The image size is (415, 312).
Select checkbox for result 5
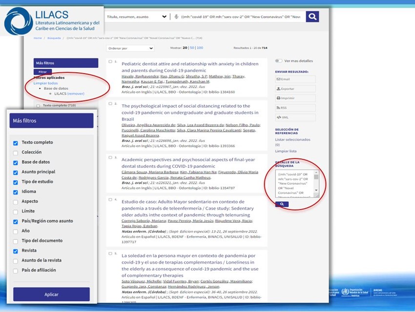(110, 253)
